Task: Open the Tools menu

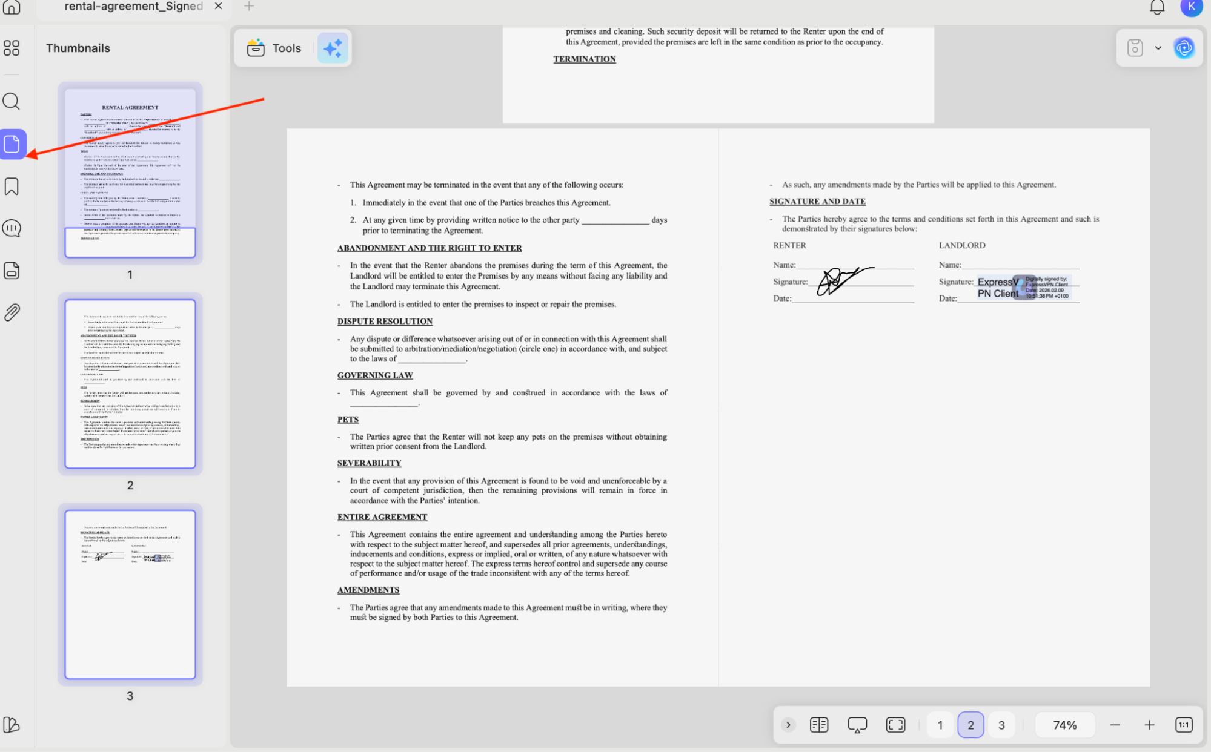Action: click(274, 48)
